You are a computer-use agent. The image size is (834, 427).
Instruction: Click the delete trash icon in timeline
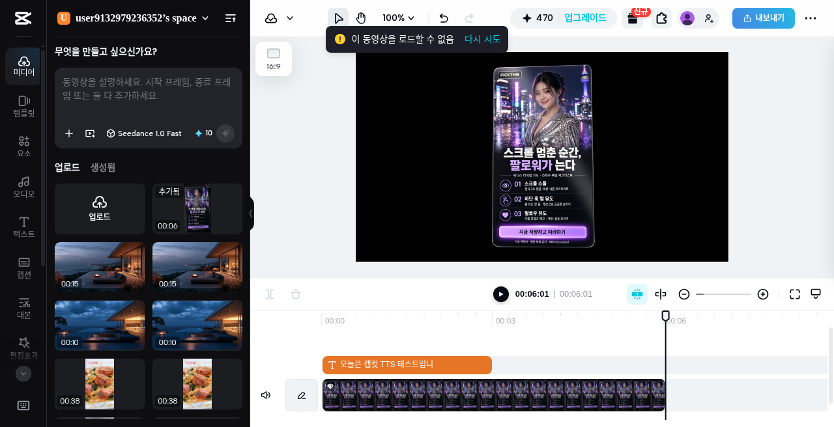coord(296,294)
